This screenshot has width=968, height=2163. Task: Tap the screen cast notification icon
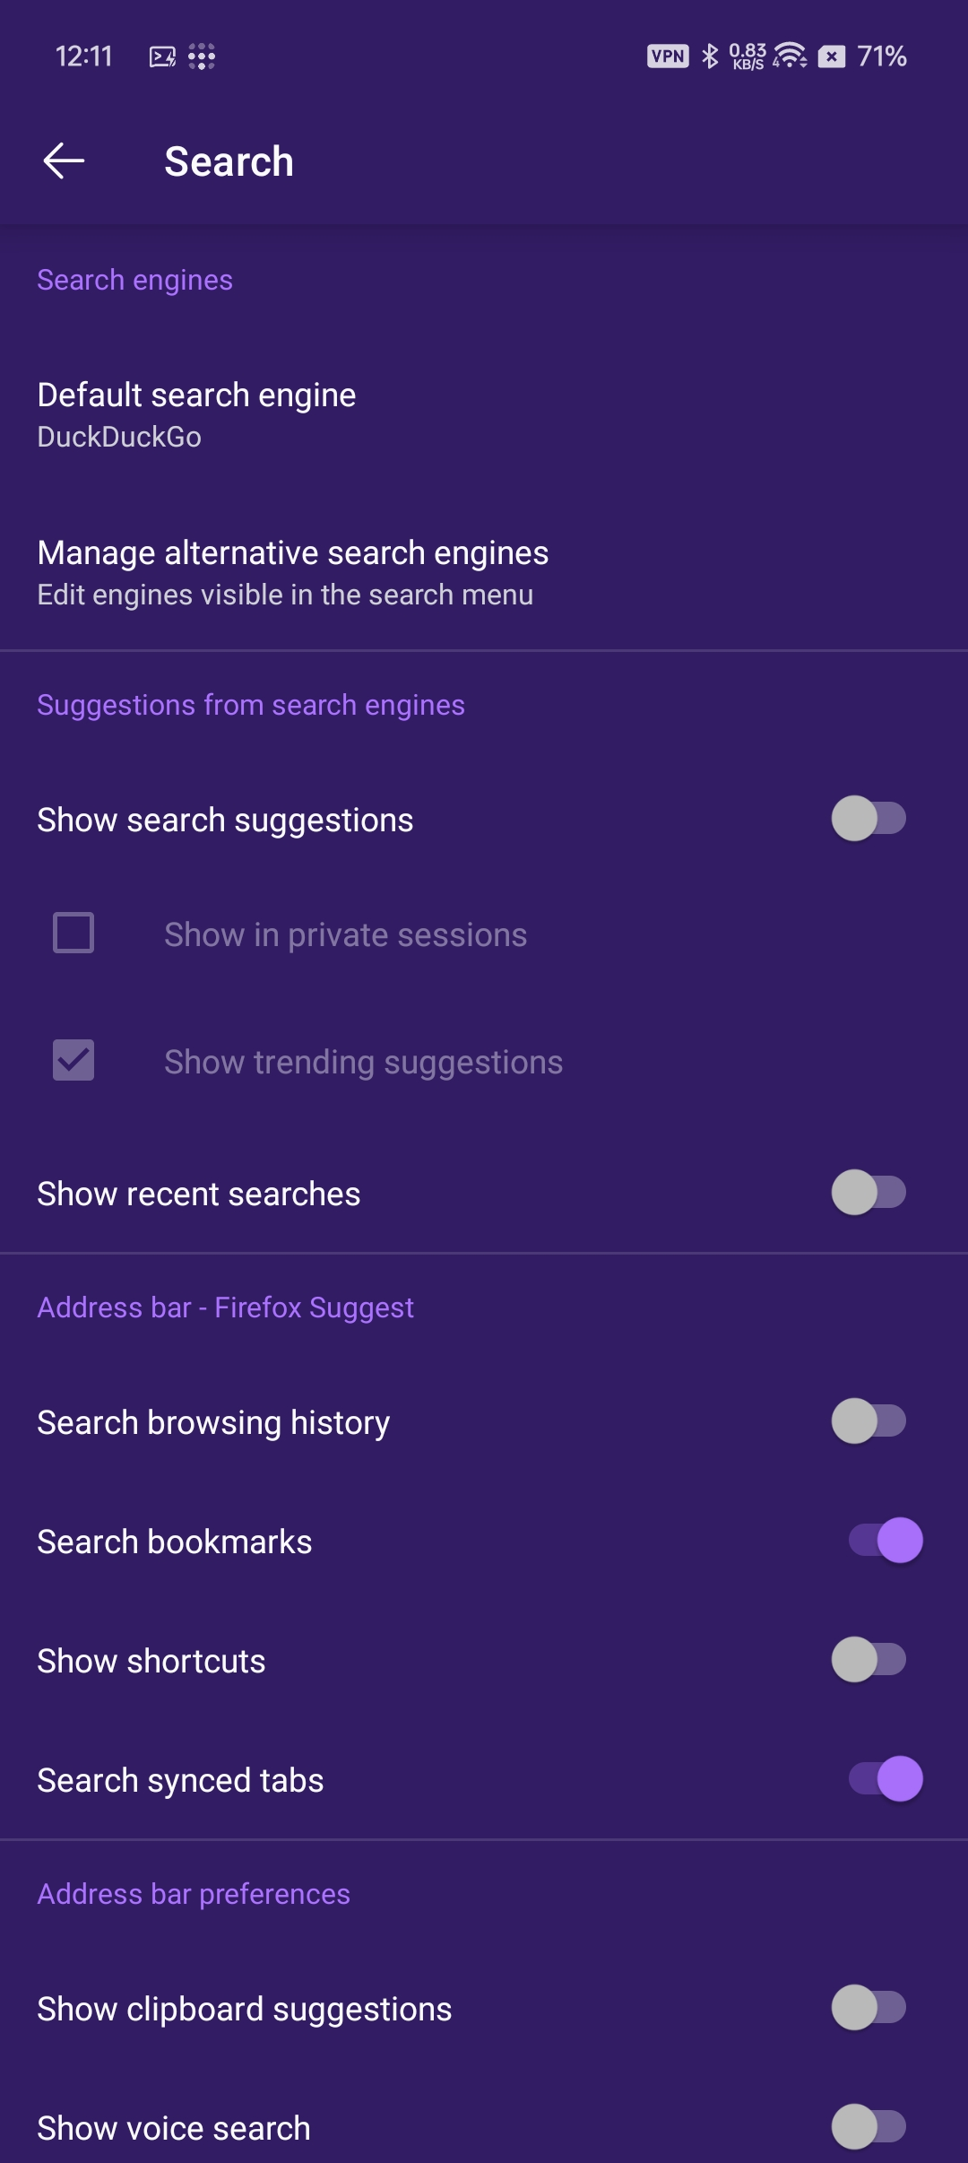162,56
